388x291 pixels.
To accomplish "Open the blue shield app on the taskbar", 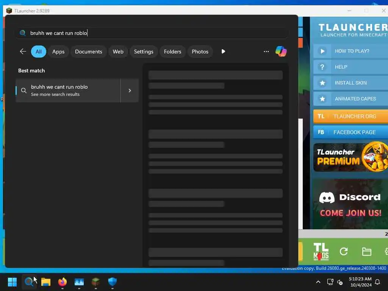I will pyautogui.click(x=112, y=282).
